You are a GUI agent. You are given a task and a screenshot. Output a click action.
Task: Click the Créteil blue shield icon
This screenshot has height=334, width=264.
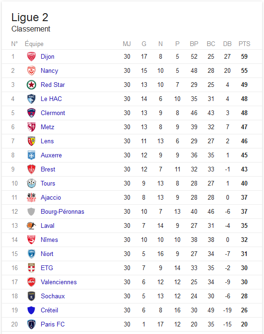(31, 310)
